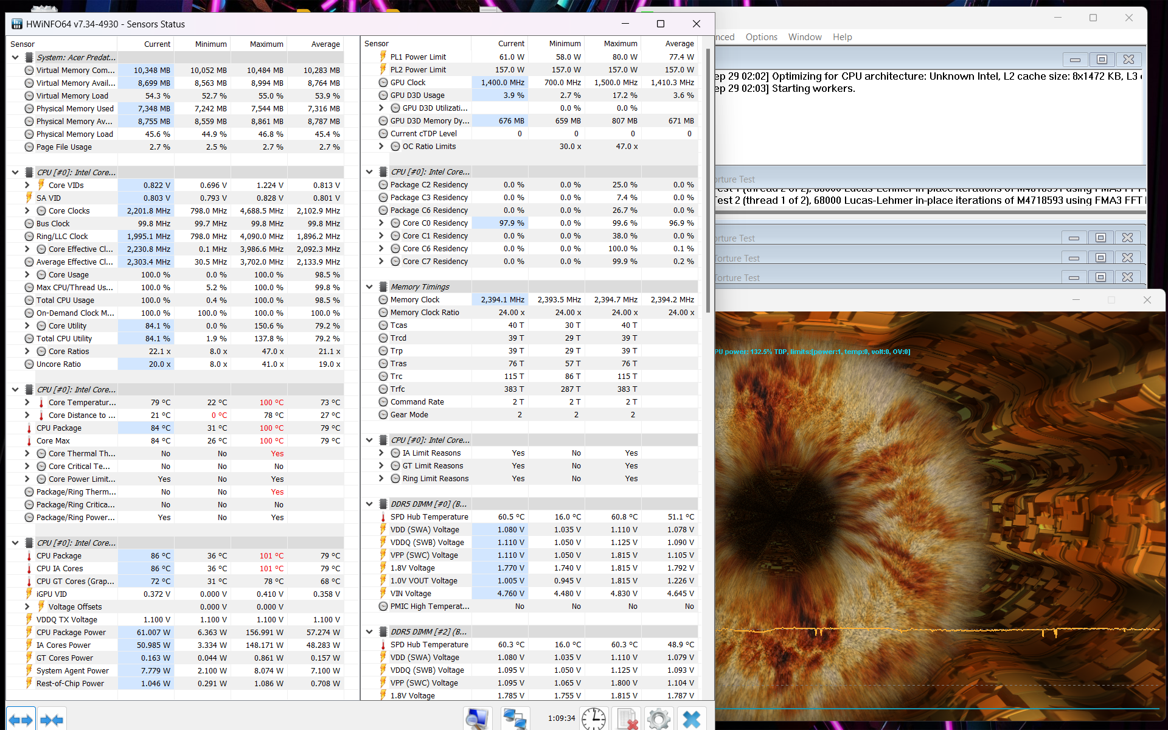Image resolution: width=1168 pixels, height=730 pixels.
Task: Expand the Core VIDs row
Action: click(27, 185)
